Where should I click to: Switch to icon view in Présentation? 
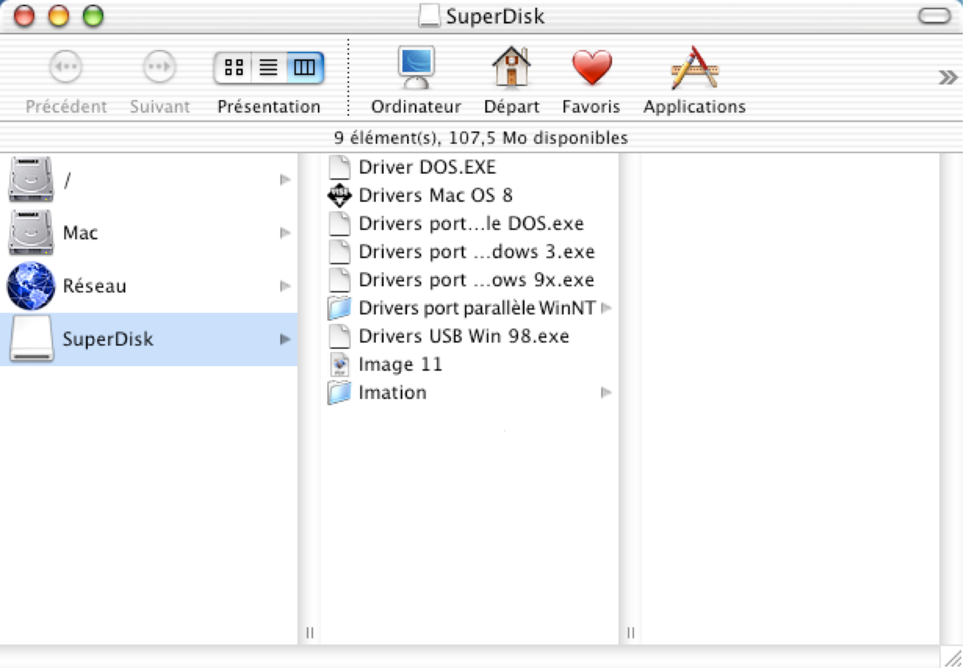[234, 67]
